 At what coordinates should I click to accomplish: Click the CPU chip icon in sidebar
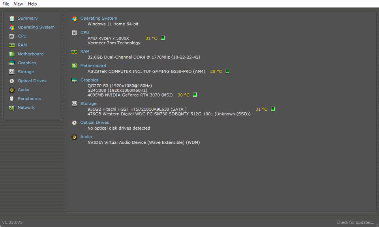pos(11,36)
